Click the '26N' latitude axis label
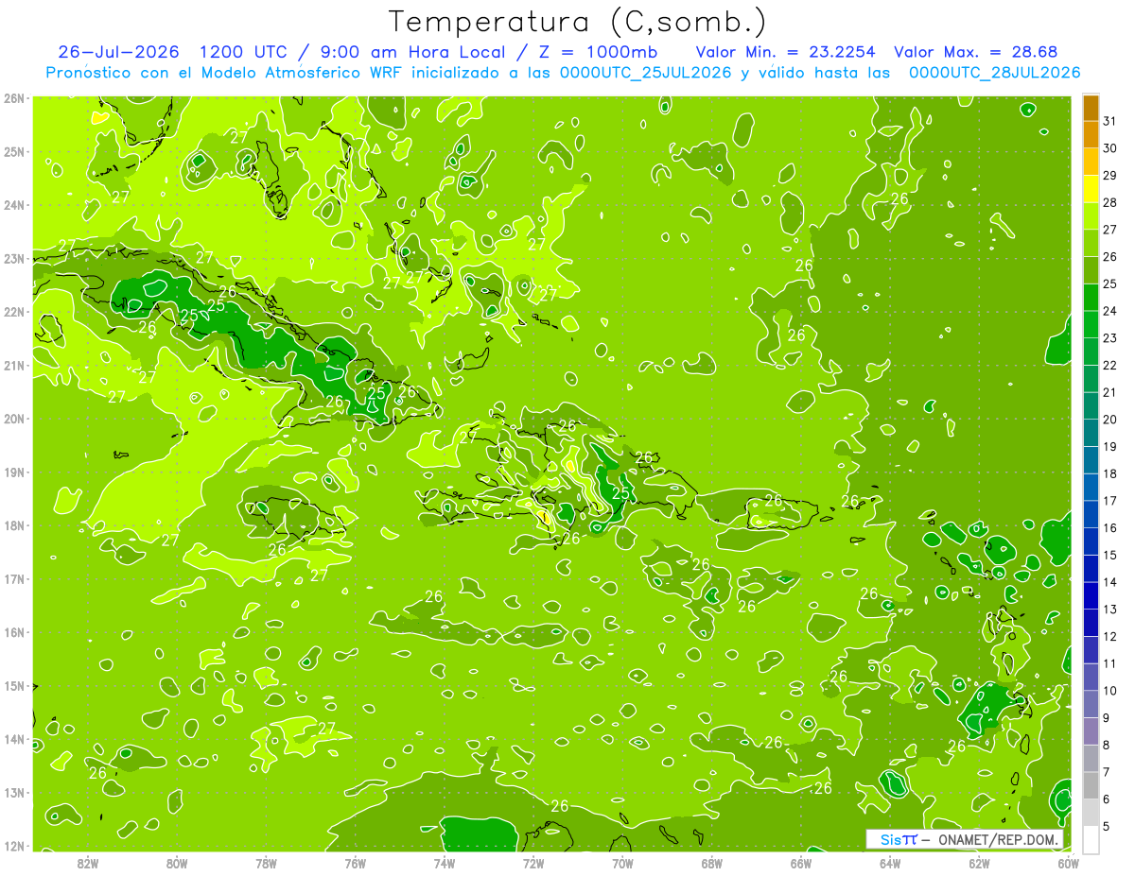The width and height of the screenshot is (1135, 876). [13, 97]
